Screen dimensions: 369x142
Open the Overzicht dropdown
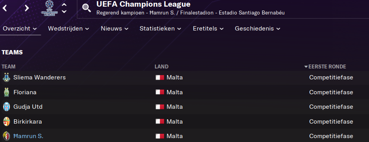coord(20,29)
